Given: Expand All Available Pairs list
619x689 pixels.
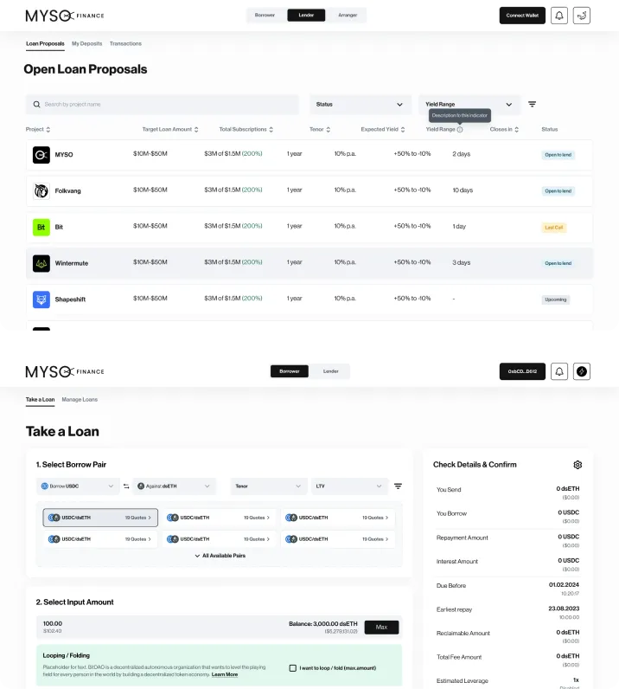Looking at the screenshot, I should coord(220,556).
